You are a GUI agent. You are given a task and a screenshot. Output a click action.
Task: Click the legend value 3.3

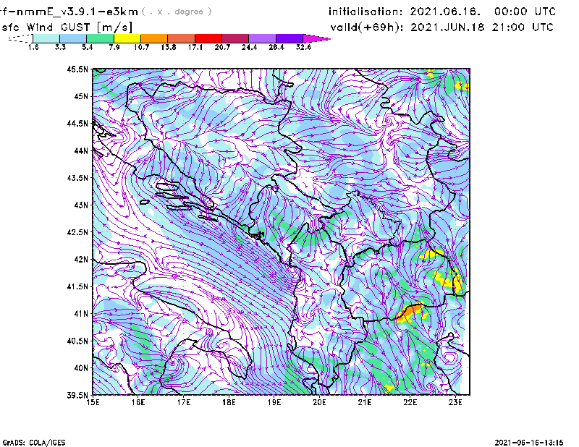(60, 47)
